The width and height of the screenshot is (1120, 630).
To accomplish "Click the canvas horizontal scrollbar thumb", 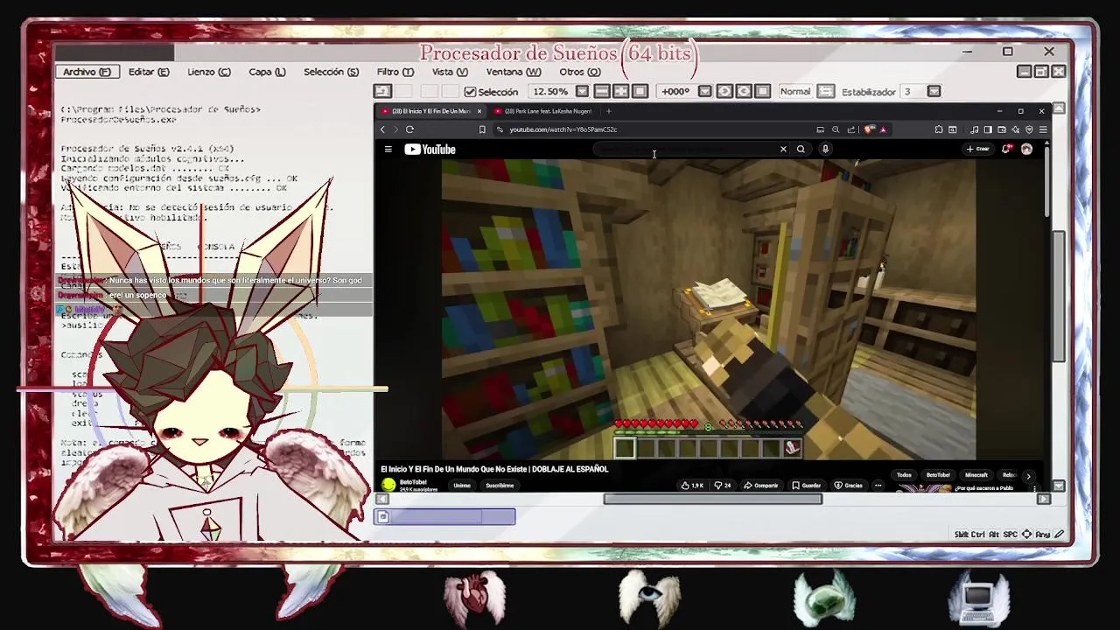I will click(x=712, y=499).
